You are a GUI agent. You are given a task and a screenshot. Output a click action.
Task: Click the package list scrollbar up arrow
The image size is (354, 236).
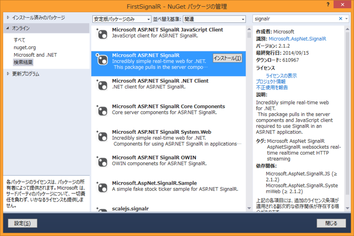click(249, 29)
